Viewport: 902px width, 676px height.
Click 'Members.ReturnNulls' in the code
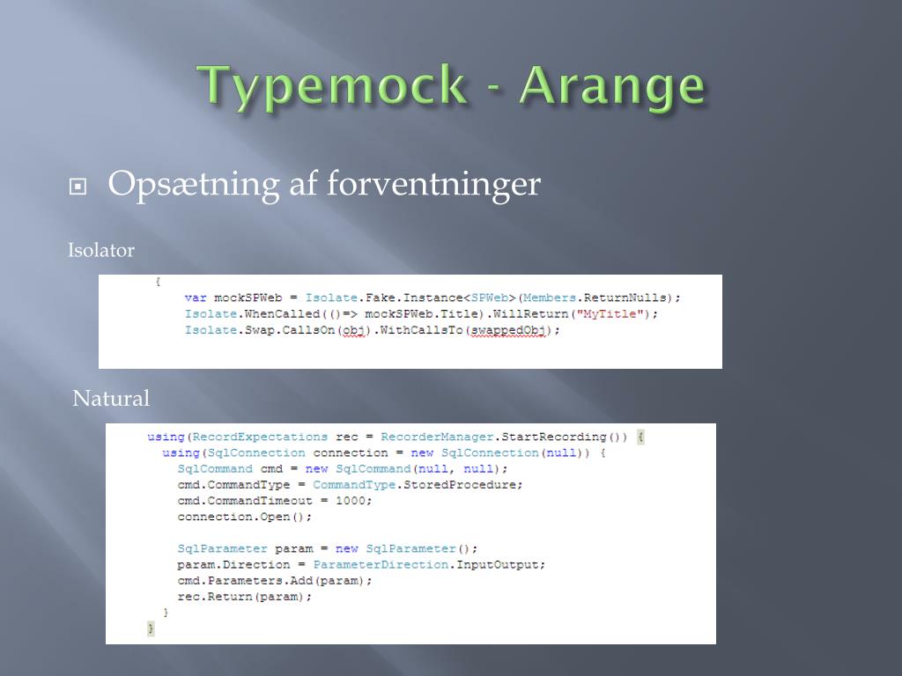tap(595, 298)
